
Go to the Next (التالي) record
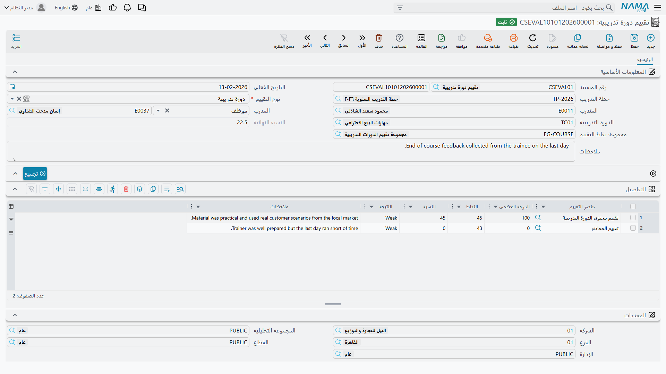click(x=325, y=38)
